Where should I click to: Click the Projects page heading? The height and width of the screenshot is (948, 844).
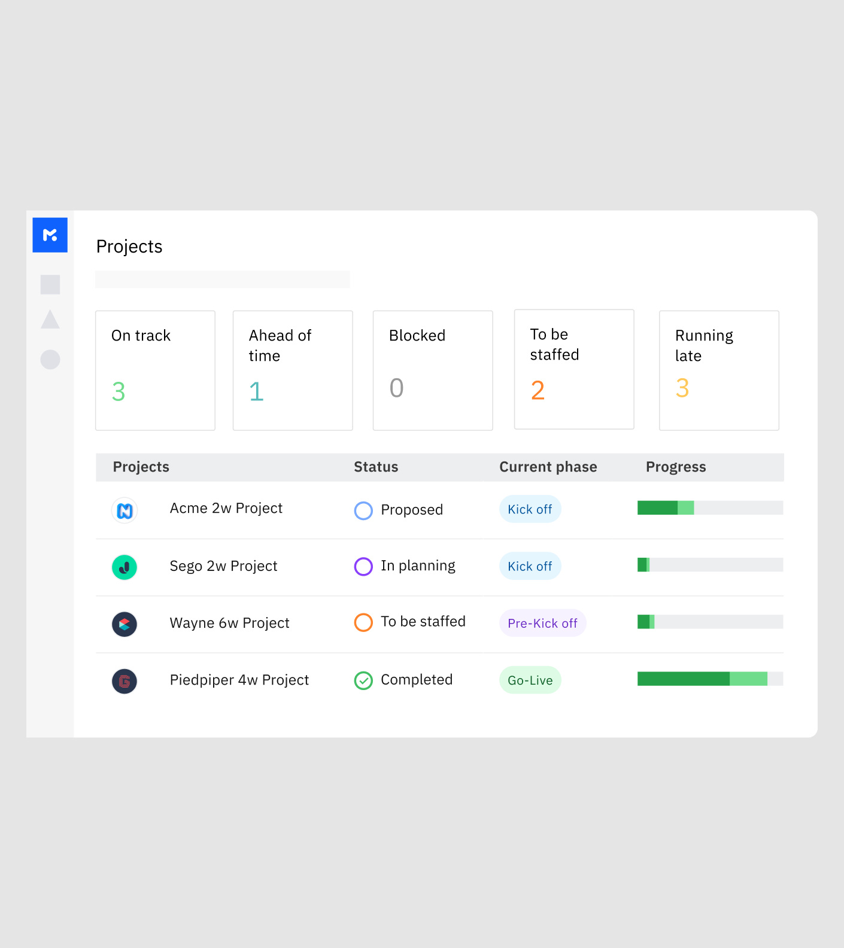click(129, 247)
